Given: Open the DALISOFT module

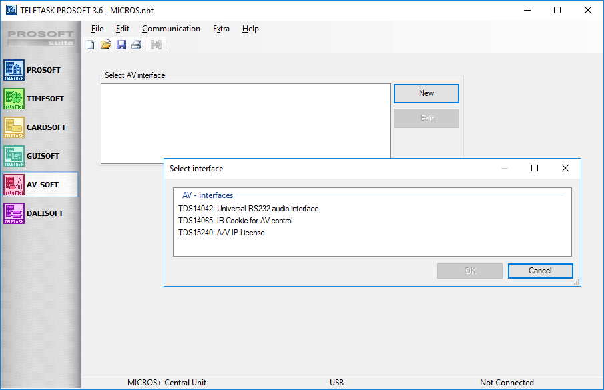Looking at the screenshot, I should (x=40, y=213).
